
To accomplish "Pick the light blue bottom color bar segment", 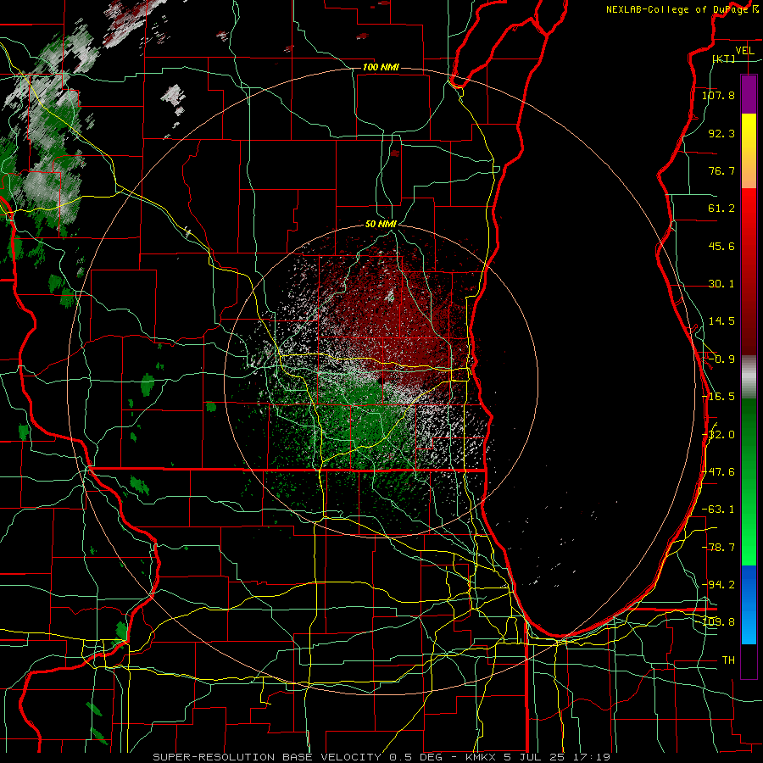I will click(x=749, y=632).
